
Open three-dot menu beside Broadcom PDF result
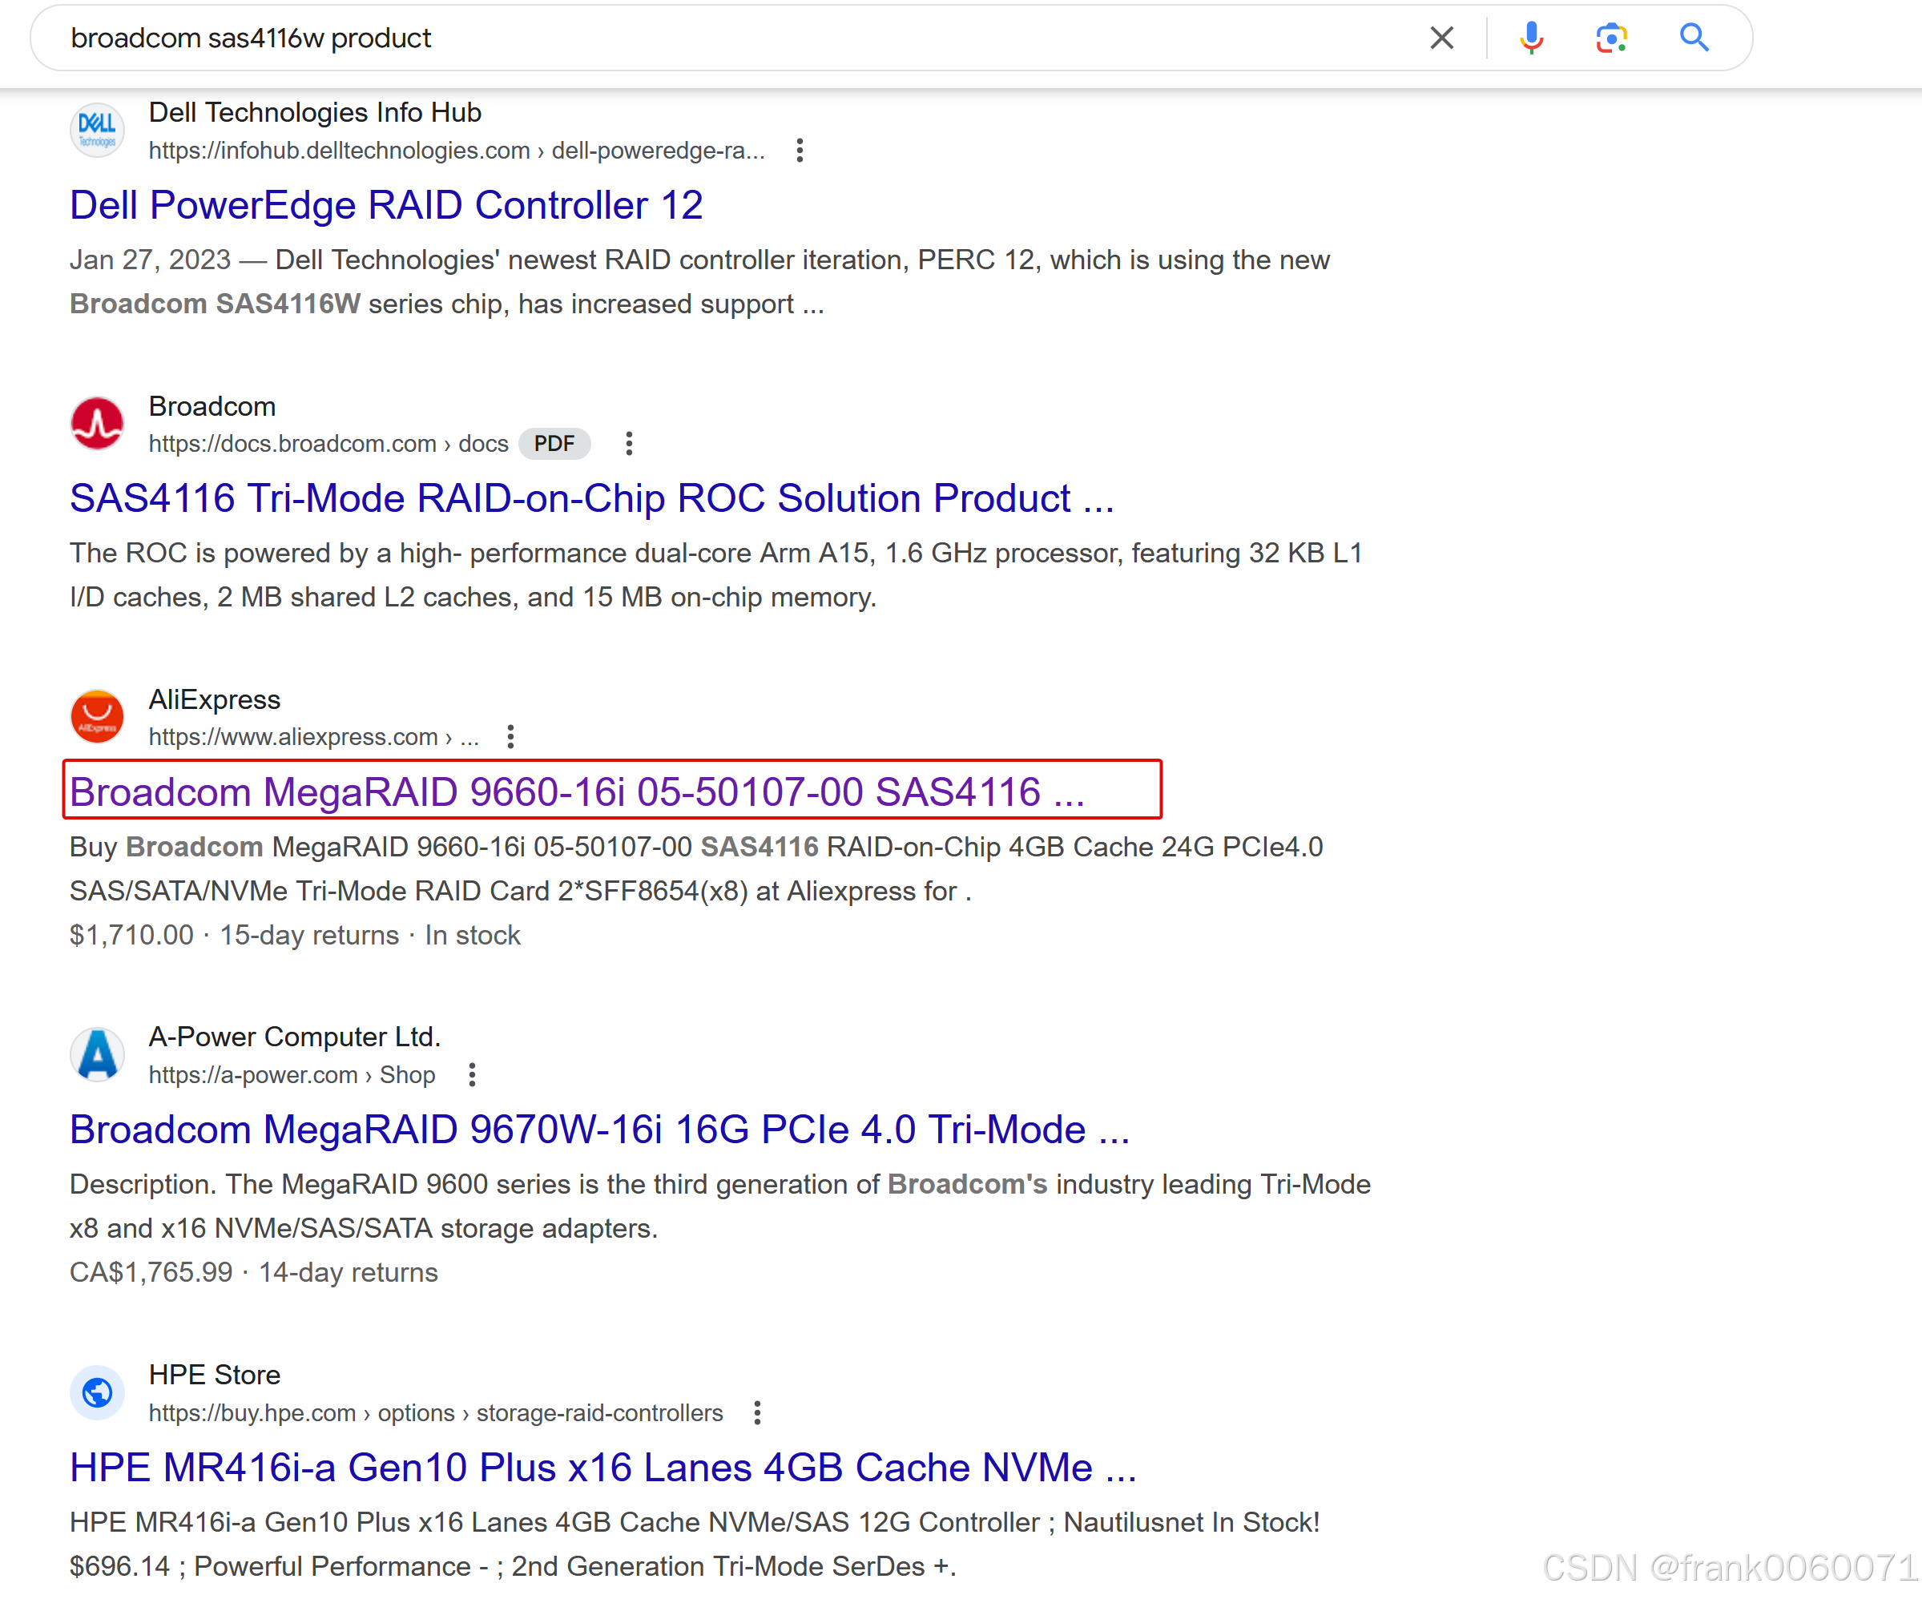click(629, 444)
